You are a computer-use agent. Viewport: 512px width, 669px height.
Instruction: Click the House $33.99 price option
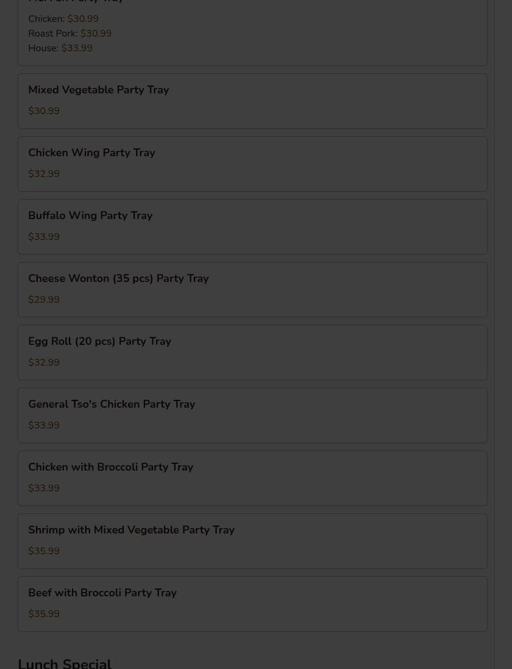click(60, 48)
